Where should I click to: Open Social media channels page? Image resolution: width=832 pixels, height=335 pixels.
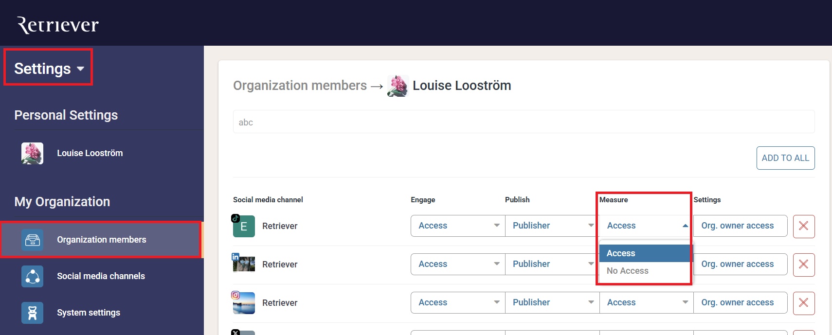point(101,276)
